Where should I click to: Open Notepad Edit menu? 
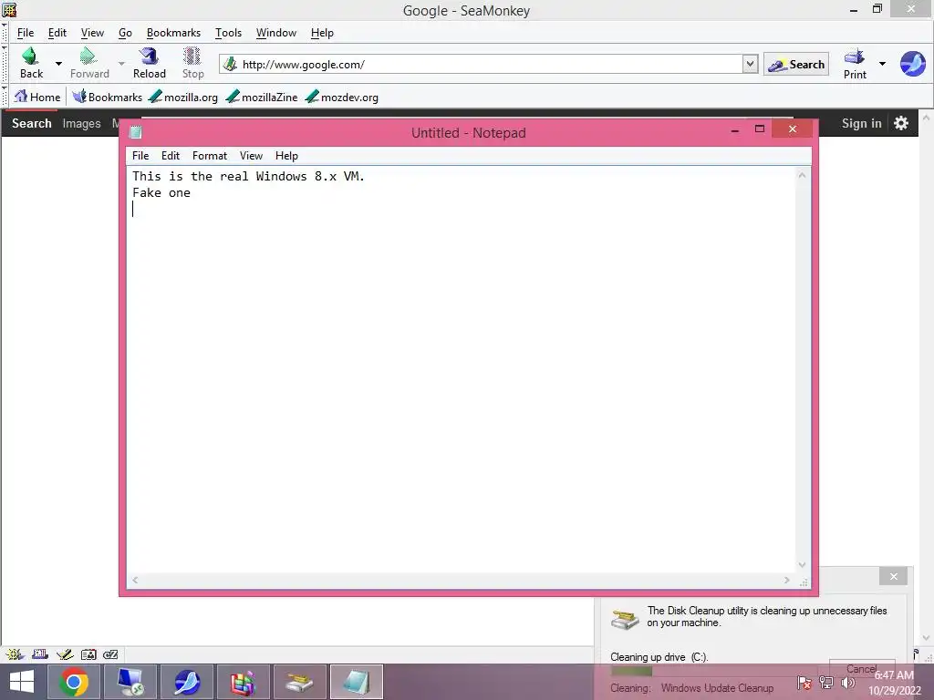[171, 155]
